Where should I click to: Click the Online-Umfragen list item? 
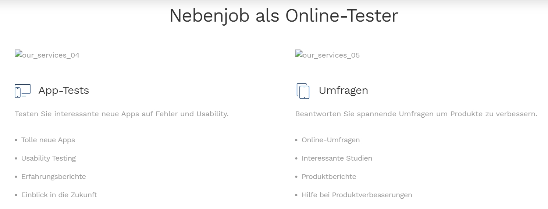tap(331, 140)
